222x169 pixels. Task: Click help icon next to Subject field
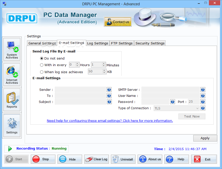[109, 102]
